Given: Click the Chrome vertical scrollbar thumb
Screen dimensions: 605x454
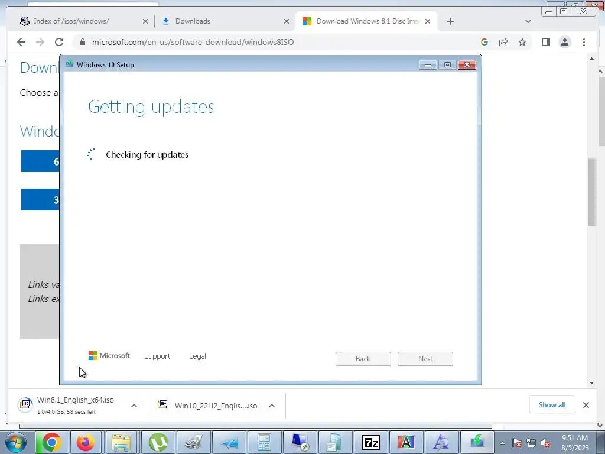Looking at the screenshot, I should [x=591, y=192].
